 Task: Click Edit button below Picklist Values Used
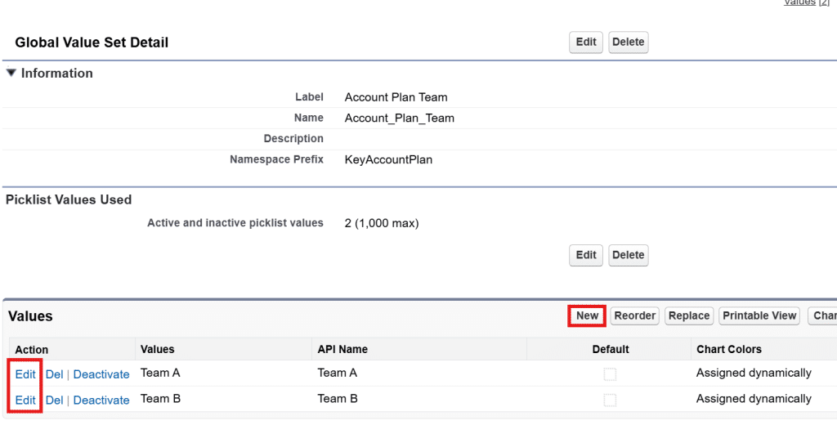pos(586,255)
